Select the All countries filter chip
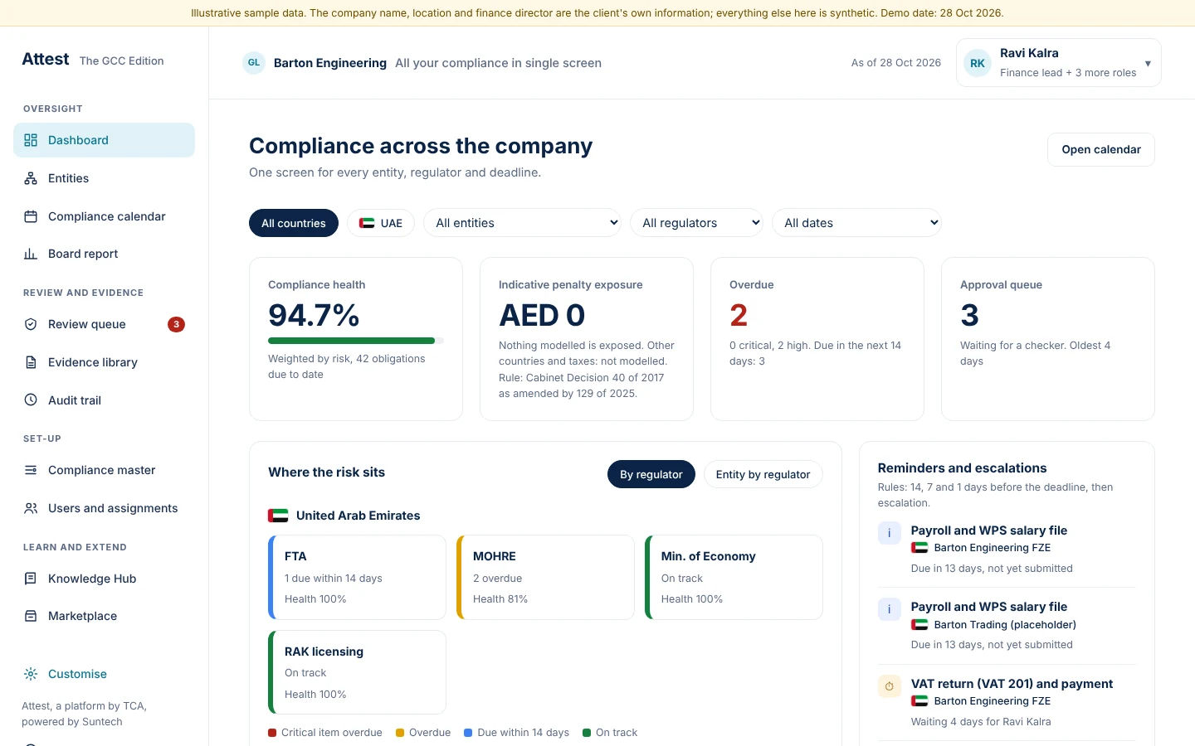The height and width of the screenshot is (746, 1195). [294, 223]
